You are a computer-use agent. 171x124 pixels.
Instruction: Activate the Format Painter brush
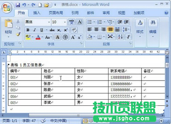coord(18,34)
